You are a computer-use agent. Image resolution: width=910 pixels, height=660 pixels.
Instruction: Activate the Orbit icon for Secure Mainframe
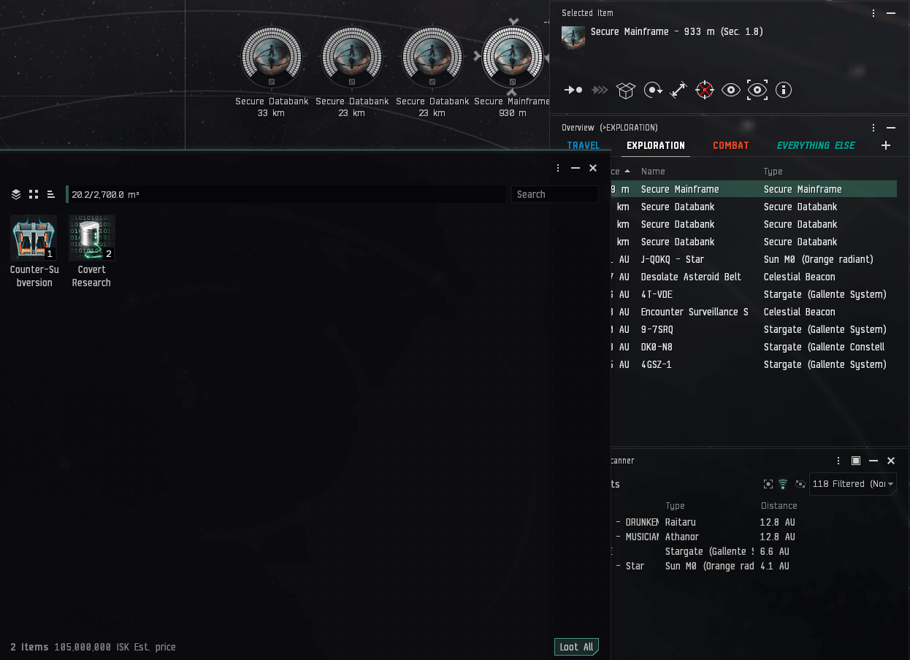[x=653, y=90]
